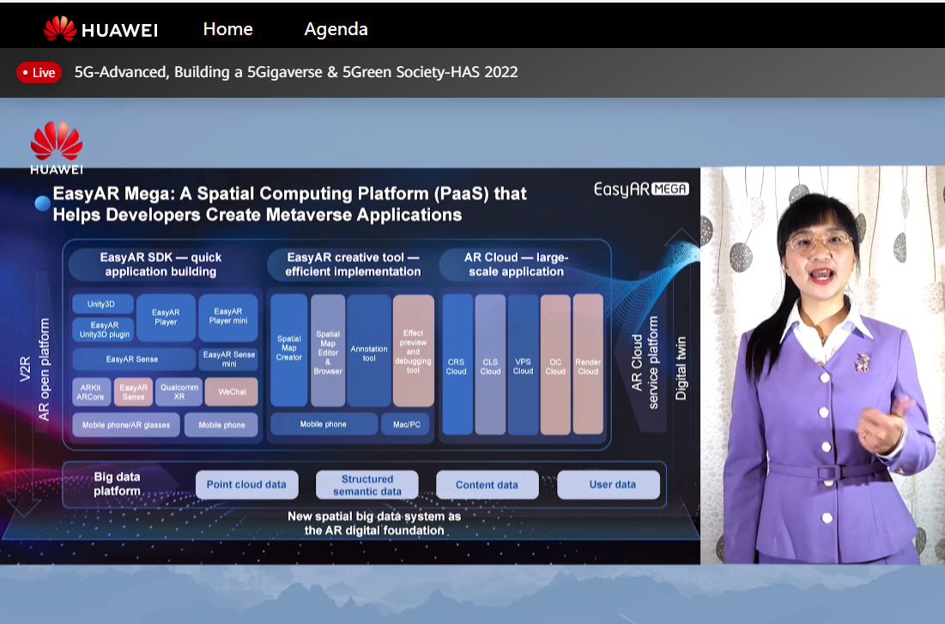The height and width of the screenshot is (624, 945).
Task: Click the 'EasyAR Unity3D plugin' box
Action: 103,329
